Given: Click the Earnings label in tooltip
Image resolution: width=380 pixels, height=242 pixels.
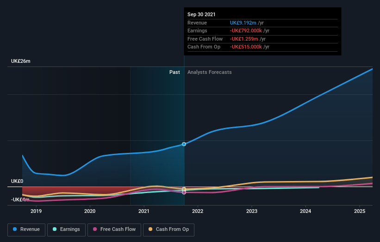Looking at the screenshot, I should pos(197,30).
